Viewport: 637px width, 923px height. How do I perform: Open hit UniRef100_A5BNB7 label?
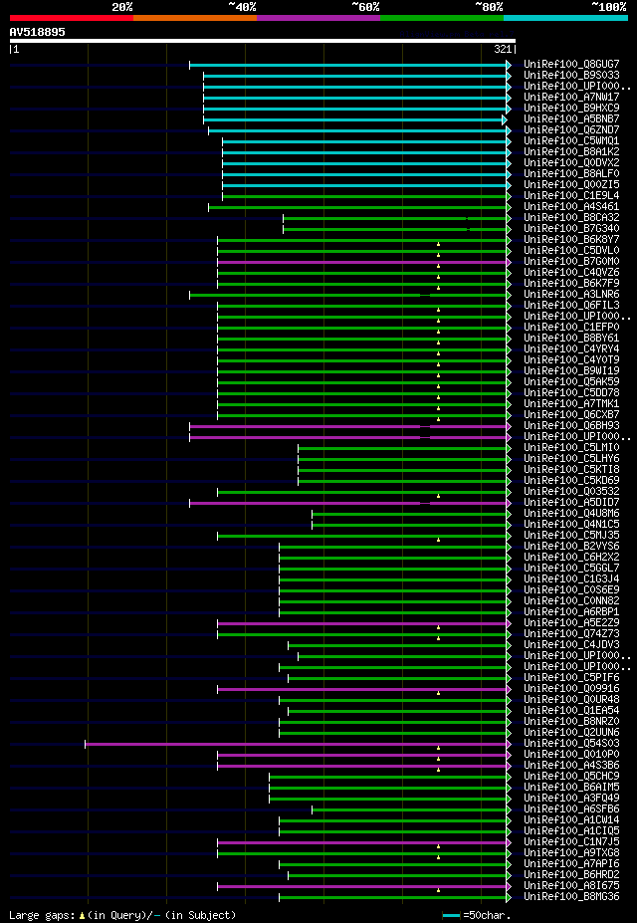[571, 118]
